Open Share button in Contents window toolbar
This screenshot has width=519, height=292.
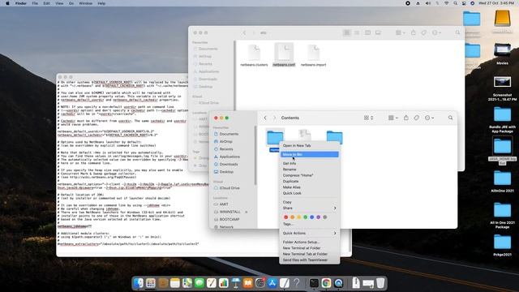(x=405, y=118)
